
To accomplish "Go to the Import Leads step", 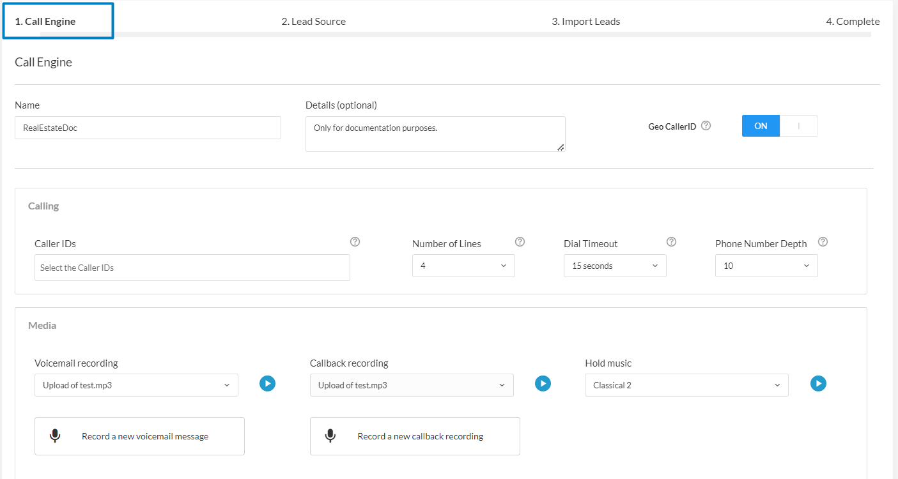I will pyautogui.click(x=585, y=22).
